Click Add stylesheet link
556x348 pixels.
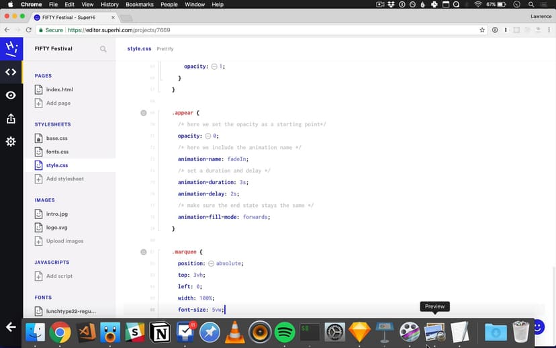pyautogui.click(x=64, y=179)
